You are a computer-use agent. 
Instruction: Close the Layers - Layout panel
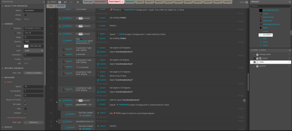[x=290, y=50]
